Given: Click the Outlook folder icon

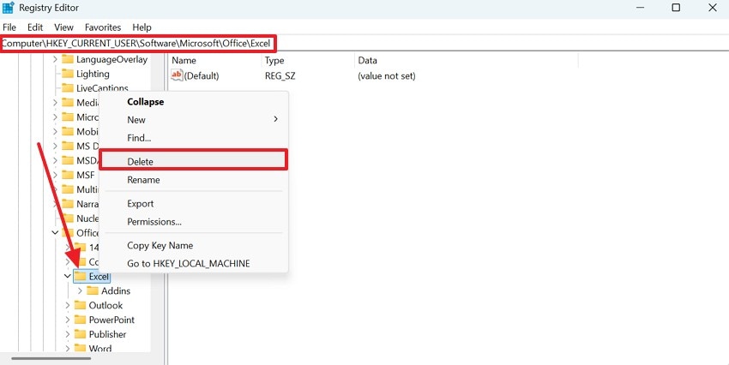Looking at the screenshot, I should (x=81, y=305).
